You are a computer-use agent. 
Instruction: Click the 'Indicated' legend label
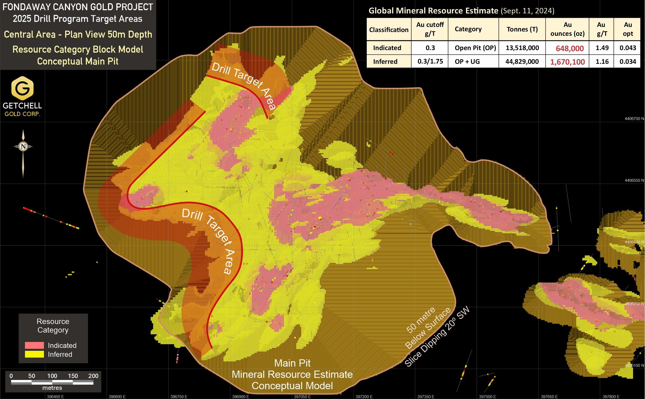62,345
